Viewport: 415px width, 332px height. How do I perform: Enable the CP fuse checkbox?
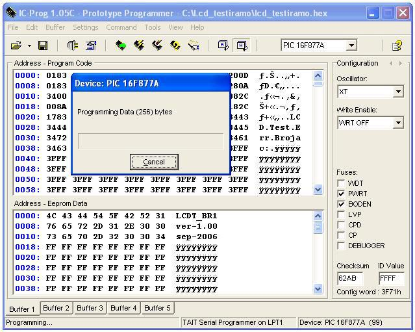point(341,235)
